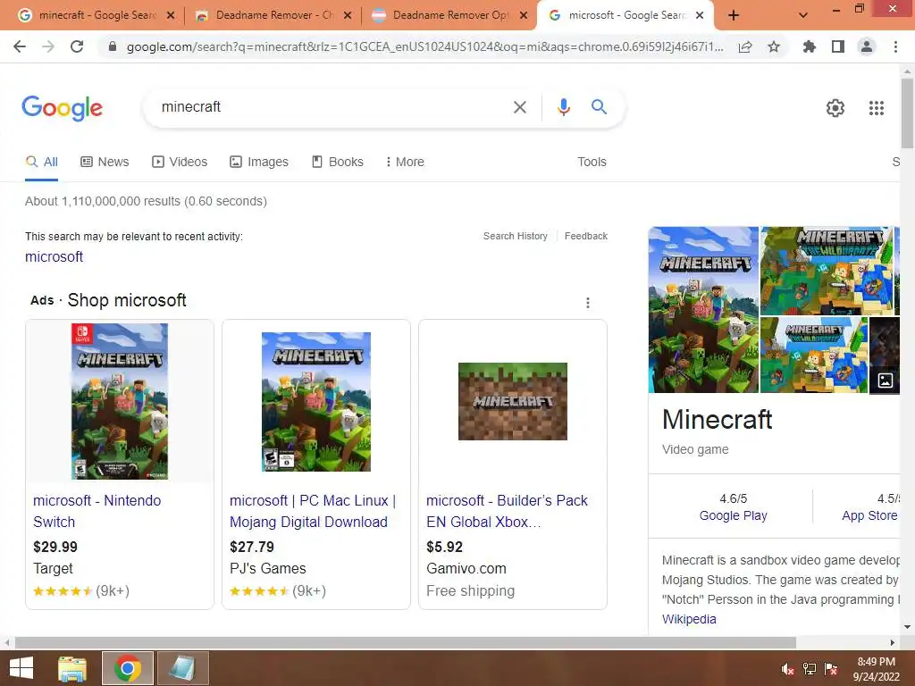Open microsoft - Nintendo Switch listing
This screenshot has height=686, width=915.
97,511
